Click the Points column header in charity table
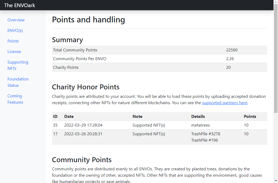Screen dimensions: 278x183 click(250, 117)
